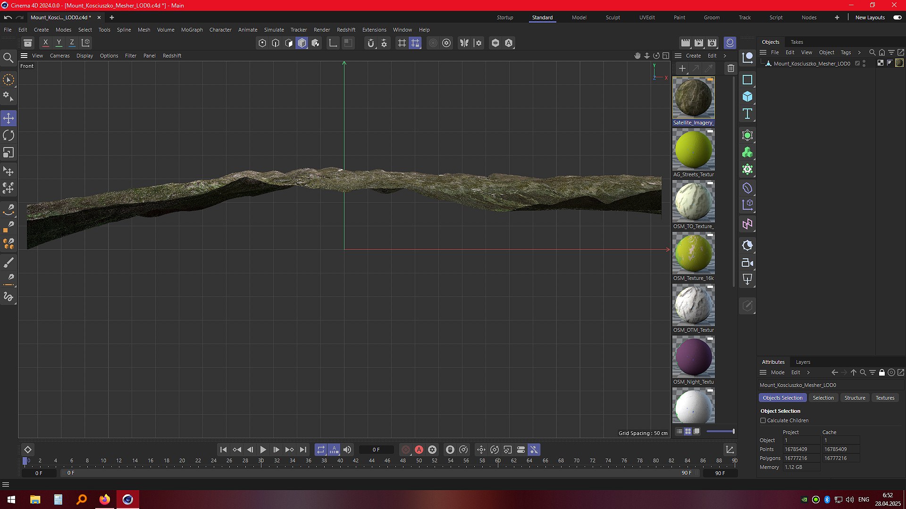906x509 pixels.
Task: Toggle sound playback speaker icon
Action: [347, 450]
